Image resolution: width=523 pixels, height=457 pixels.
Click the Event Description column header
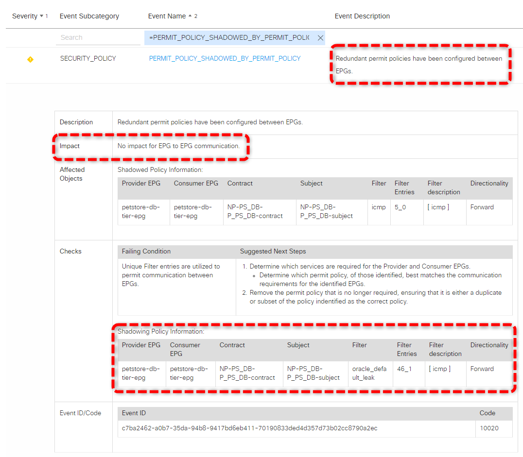point(362,16)
